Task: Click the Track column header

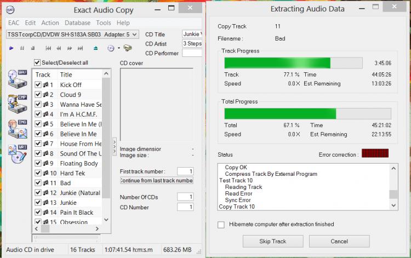Action: [x=44, y=74]
